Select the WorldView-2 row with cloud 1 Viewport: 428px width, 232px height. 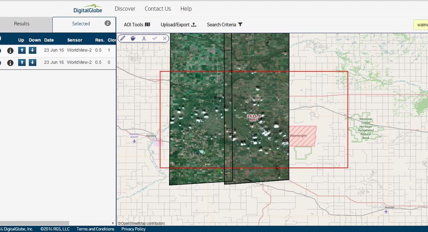coord(58,50)
